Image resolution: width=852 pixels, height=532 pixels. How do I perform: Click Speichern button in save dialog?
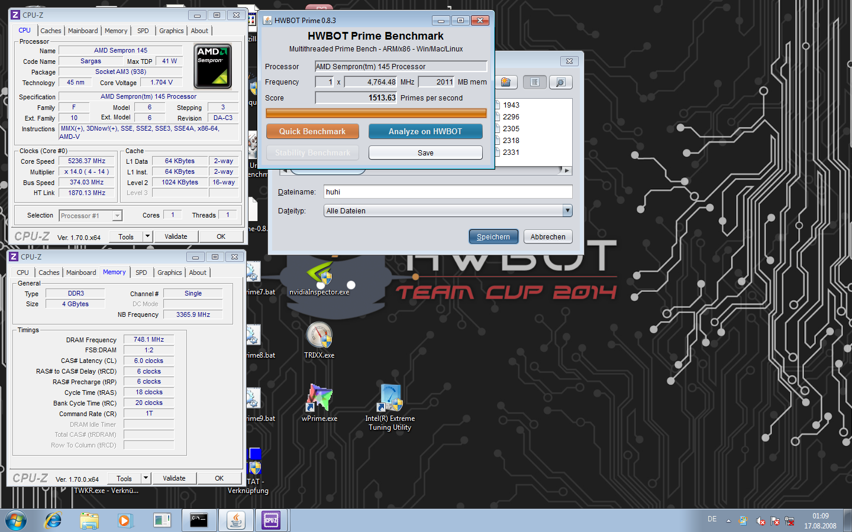pos(493,236)
